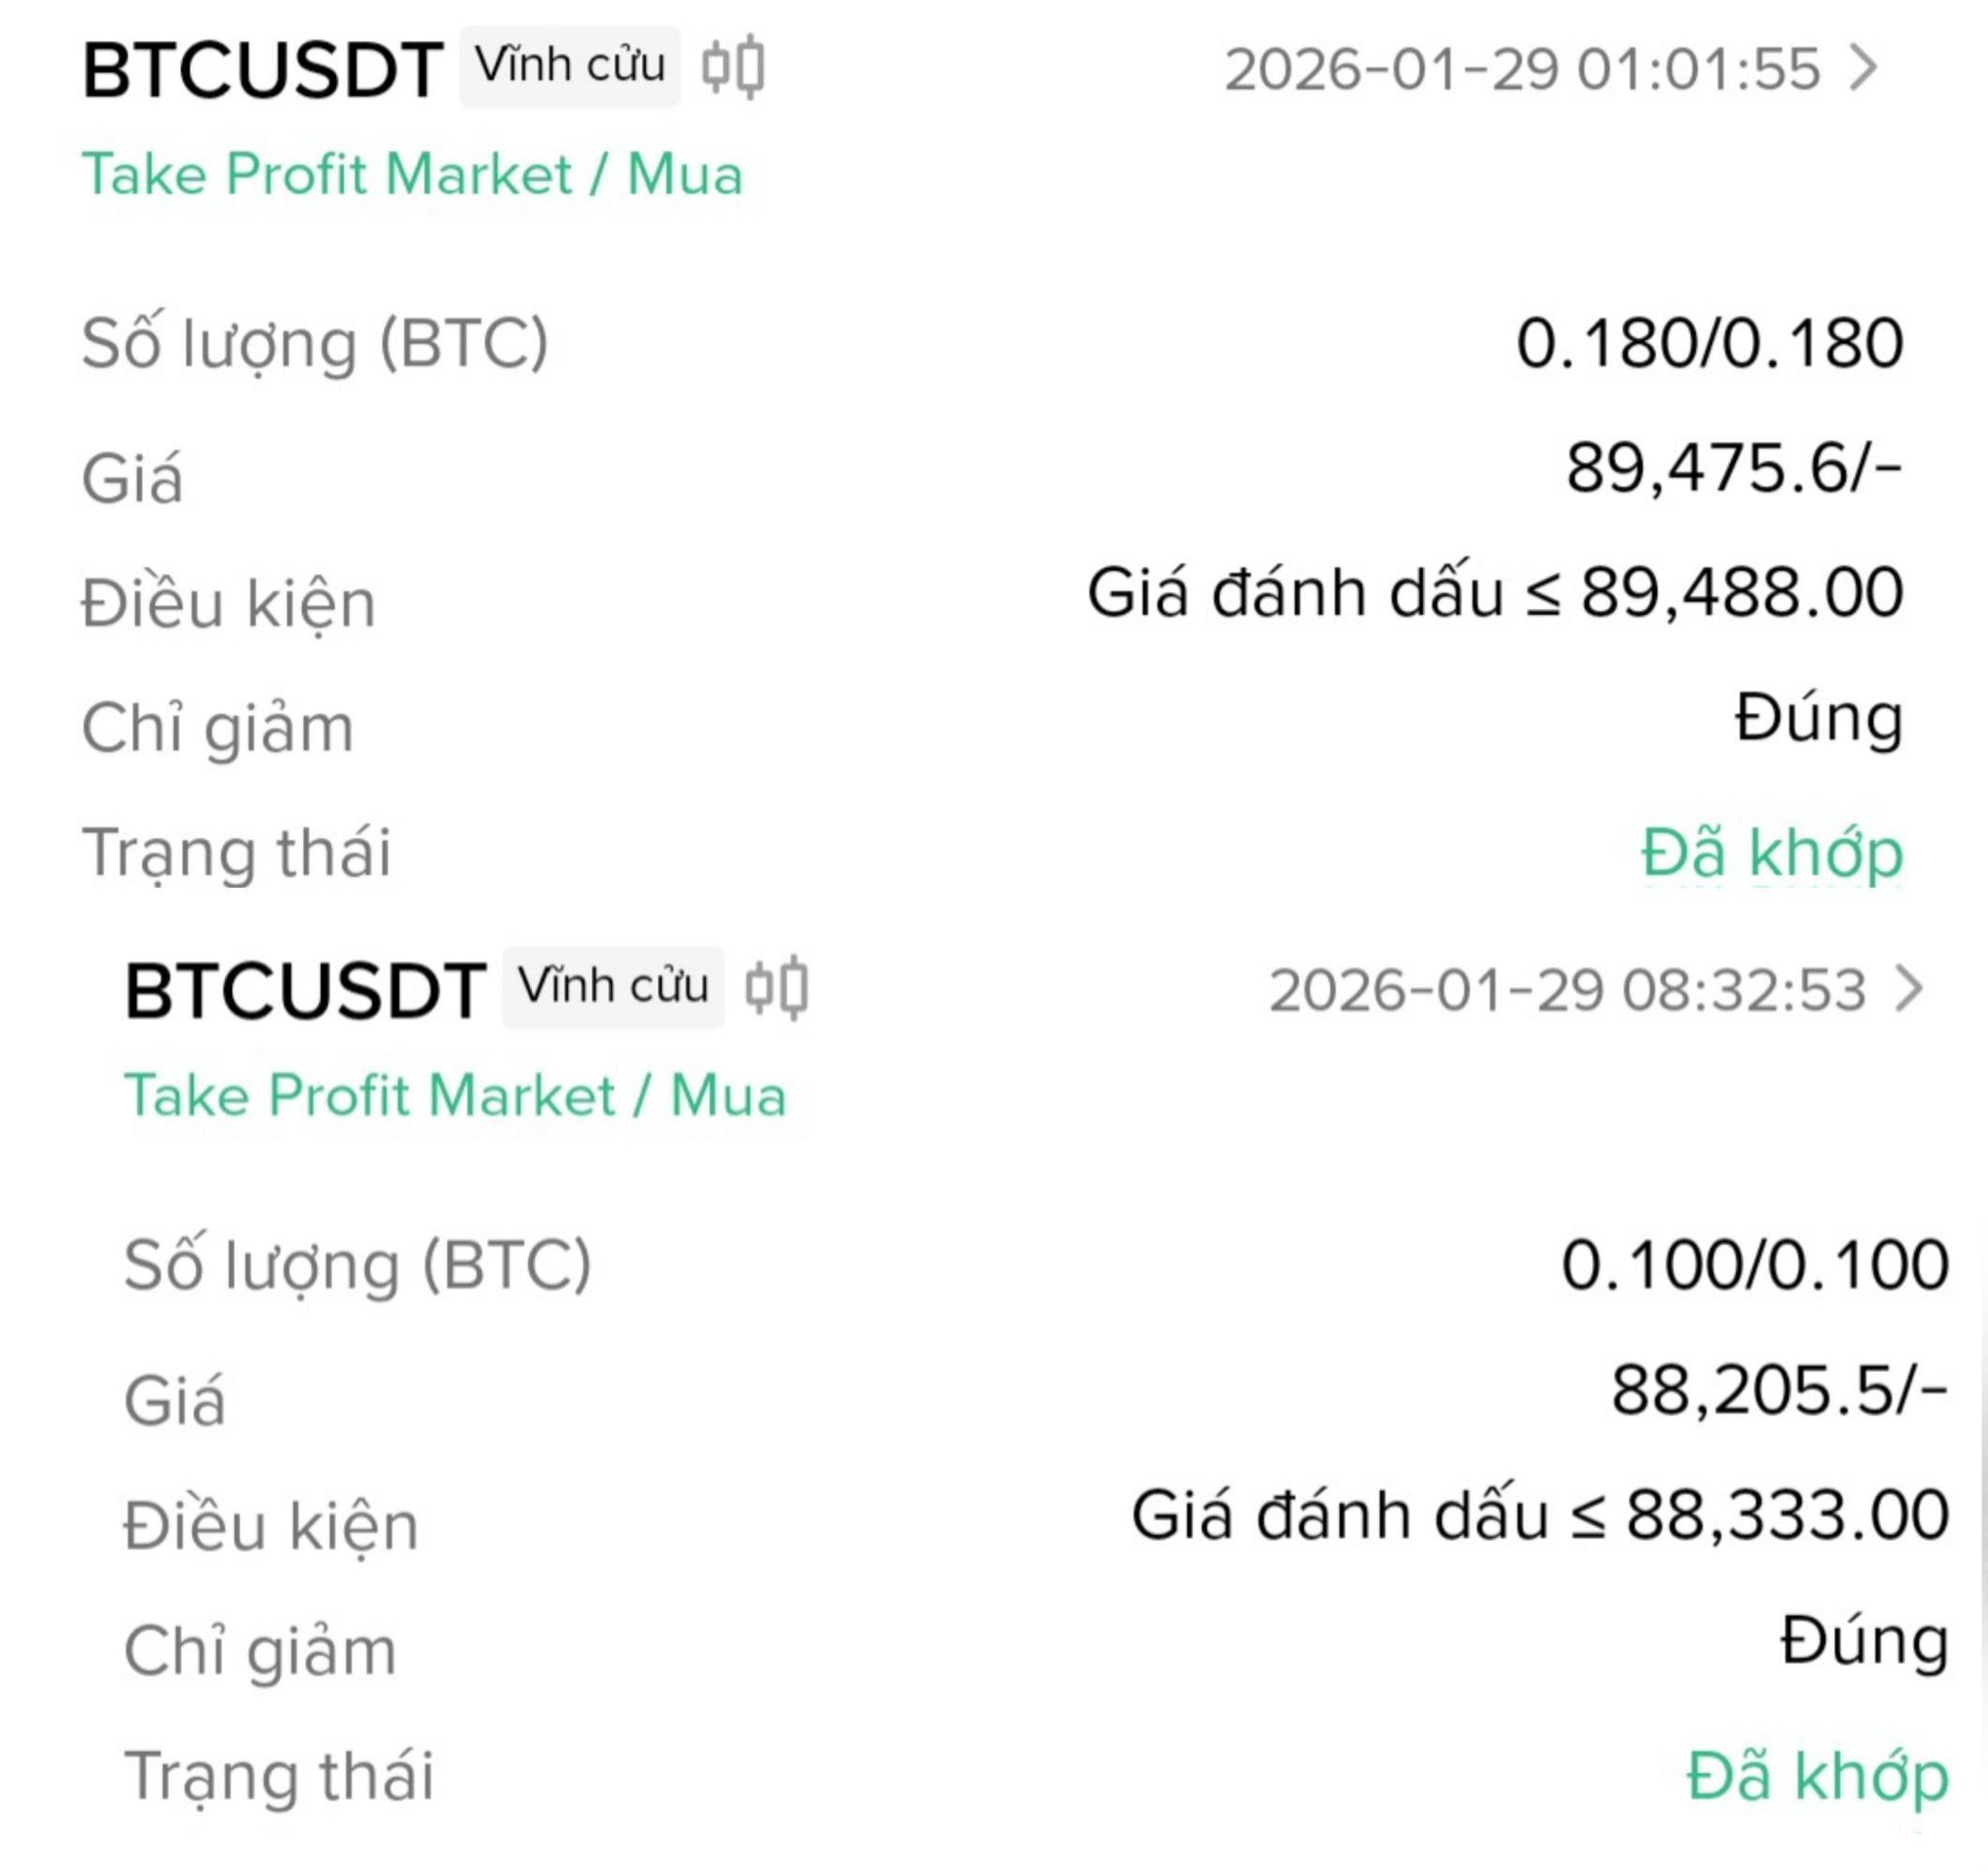This screenshot has height=1873, width=1988.
Task: Tap the 2026-01-29 01:01:55 timestamp
Action: point(1521,70)
